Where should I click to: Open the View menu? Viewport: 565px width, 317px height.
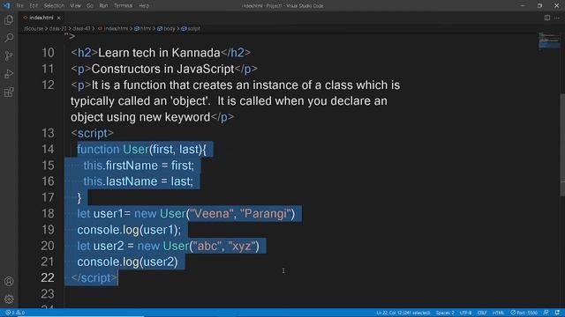click(75, 6)
